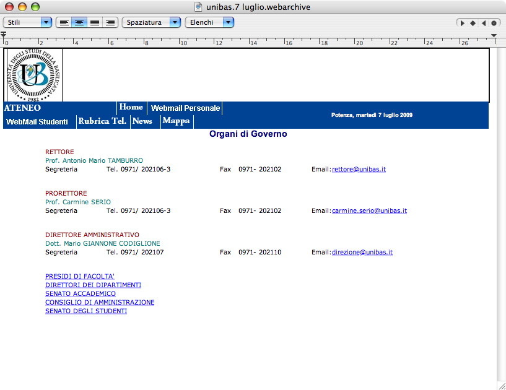Image resolution: width=506 pixels, height=390 pixels.
Task: Open the Stili styles dropdown
Action: [28, 22]
